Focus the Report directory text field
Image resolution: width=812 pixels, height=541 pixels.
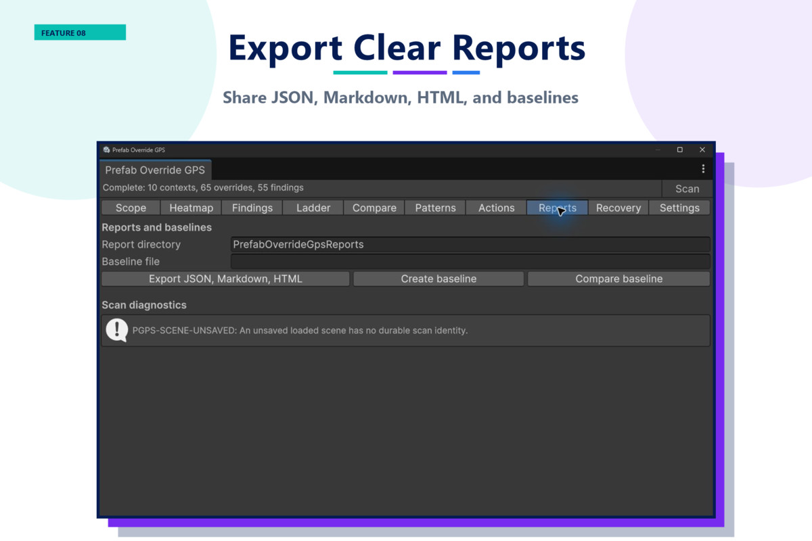point(470,244)
